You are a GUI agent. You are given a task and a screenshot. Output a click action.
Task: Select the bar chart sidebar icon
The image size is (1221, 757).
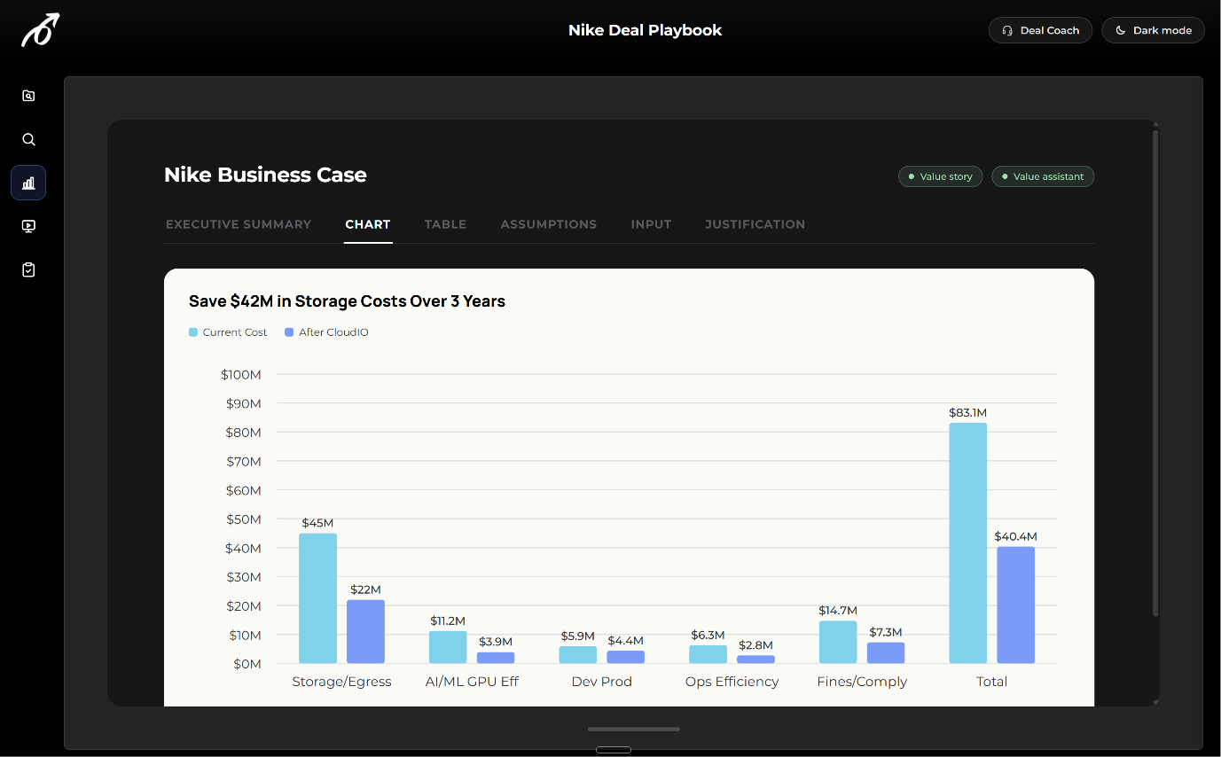pyautogui.click(x=28, y=183)
